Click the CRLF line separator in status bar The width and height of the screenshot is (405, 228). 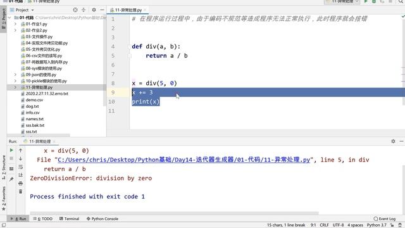point(324,225)
